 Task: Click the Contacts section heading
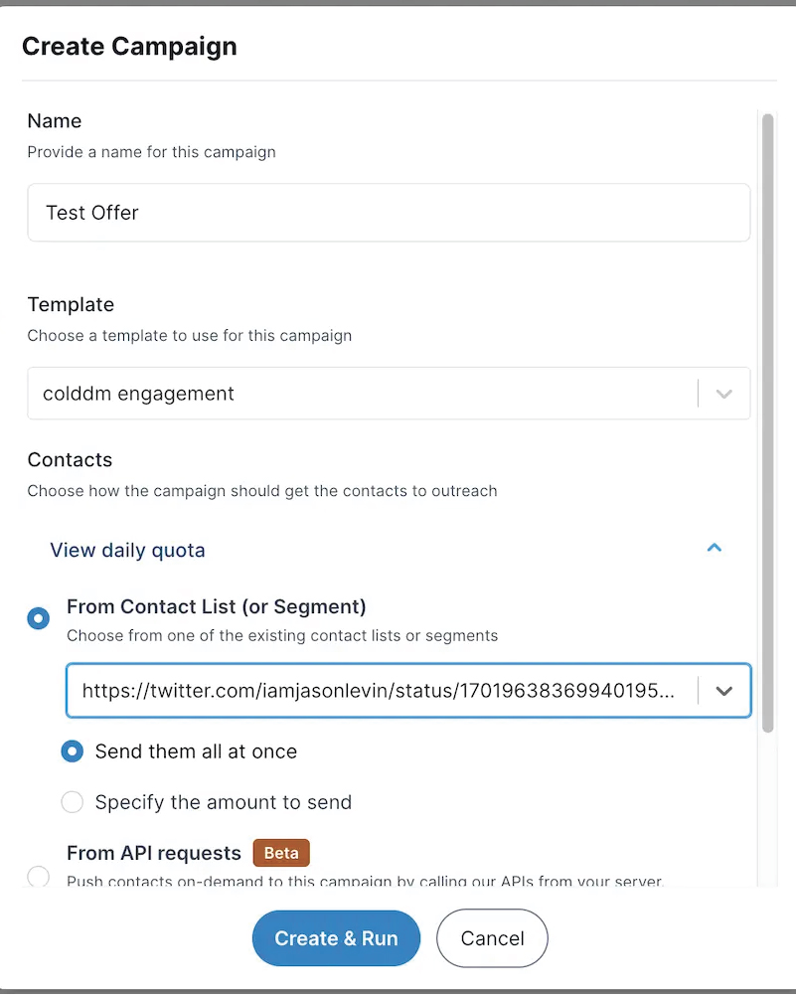pyautogui.click(x=70, y=459)
